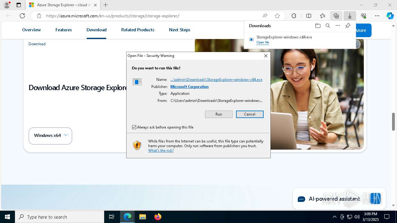Add this page to favorites star
Viewport: 397px width, 223px height.
coord(277,16)
